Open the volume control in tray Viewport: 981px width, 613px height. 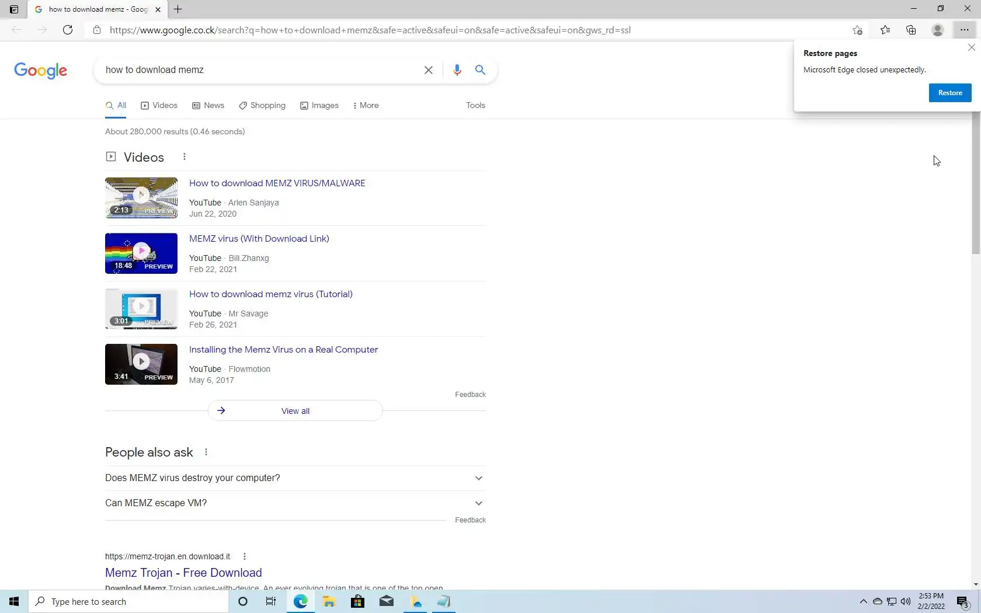click(x=906, y=602)
